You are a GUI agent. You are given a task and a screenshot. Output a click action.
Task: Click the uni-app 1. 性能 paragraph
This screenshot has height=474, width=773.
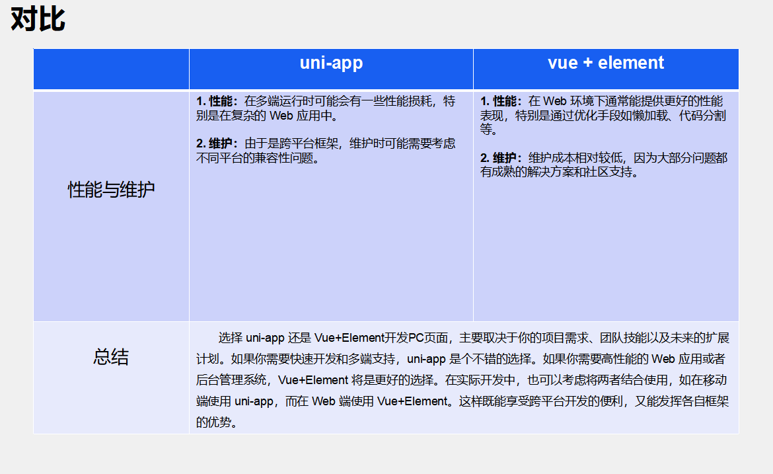[x=326, y=108]
